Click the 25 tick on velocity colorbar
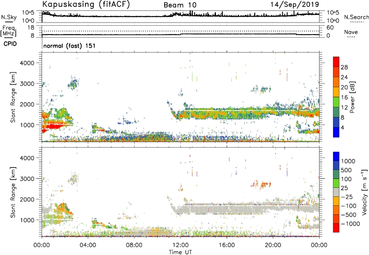369x255 pixels. point(345,188)
